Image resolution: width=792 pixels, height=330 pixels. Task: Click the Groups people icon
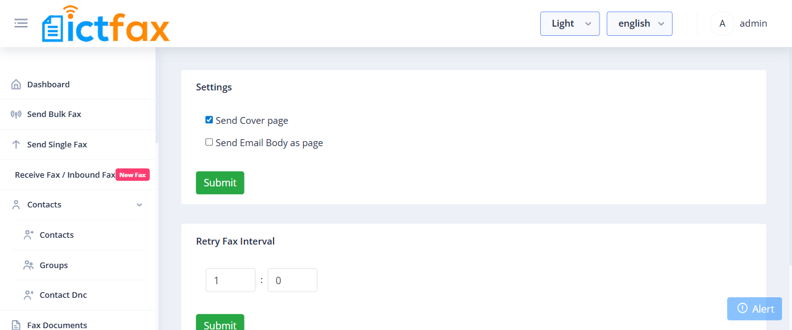(x=28, y=265)
